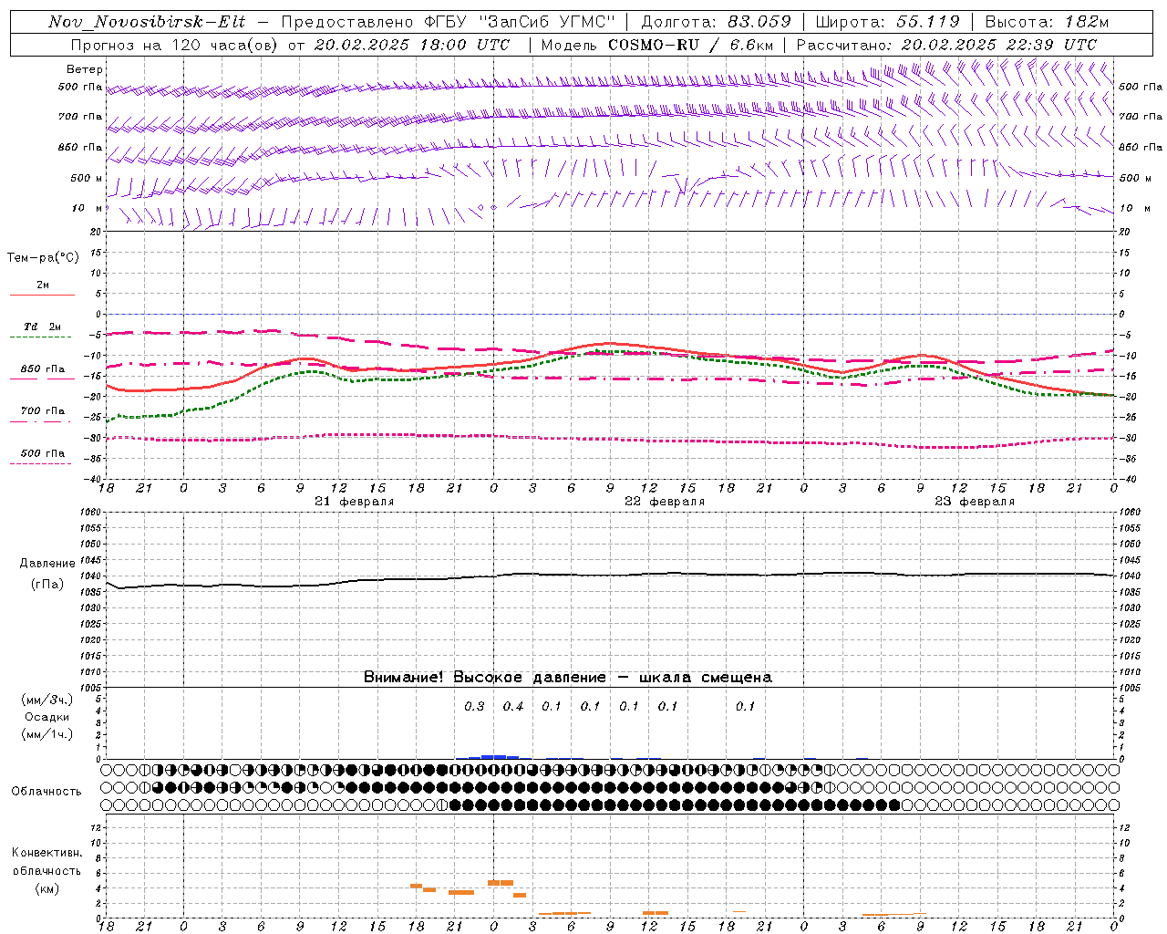Click the 22 февраля date label

(x=665, y=502)
